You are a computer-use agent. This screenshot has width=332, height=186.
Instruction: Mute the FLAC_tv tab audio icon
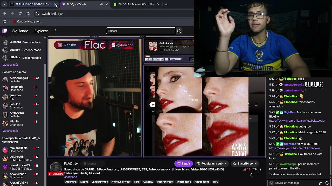[101, 4]
